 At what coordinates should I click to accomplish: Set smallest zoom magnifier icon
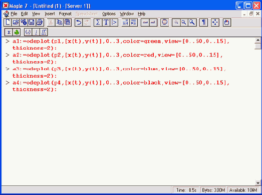(176, 22)
